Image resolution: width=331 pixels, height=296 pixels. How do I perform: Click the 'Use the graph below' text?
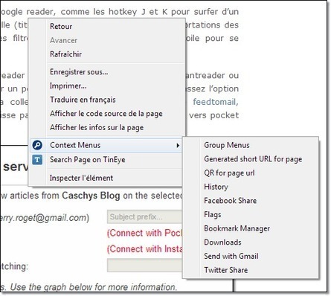[94, 287]
